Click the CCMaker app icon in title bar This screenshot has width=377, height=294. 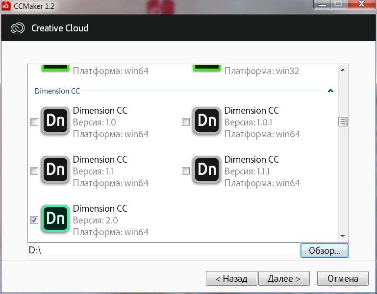[6, 5]
